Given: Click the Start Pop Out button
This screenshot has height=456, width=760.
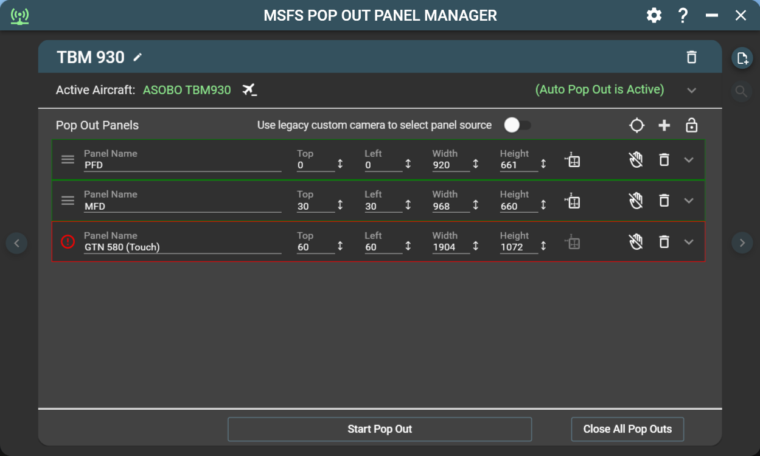Looking at the screenshot, I should [x=380, y=429].
